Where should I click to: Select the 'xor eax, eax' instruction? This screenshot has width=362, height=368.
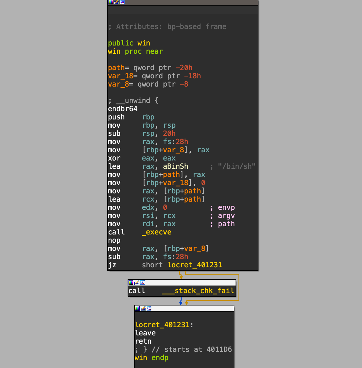[x=142, y=158]
